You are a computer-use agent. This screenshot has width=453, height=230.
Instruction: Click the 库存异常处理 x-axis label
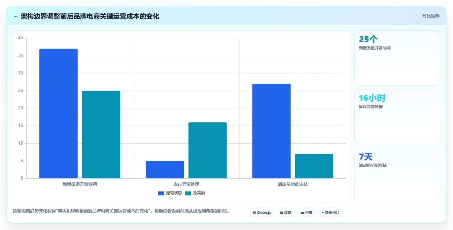click(186, 185)
